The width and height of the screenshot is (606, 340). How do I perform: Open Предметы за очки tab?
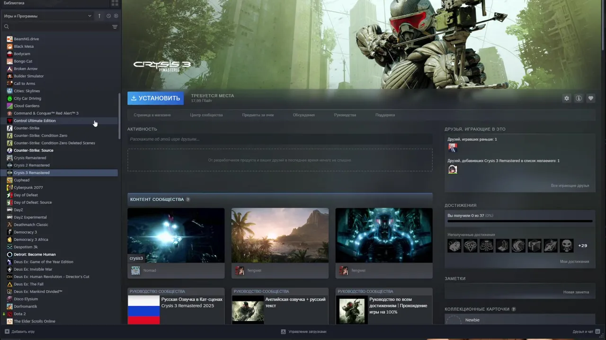click(258, 115)
